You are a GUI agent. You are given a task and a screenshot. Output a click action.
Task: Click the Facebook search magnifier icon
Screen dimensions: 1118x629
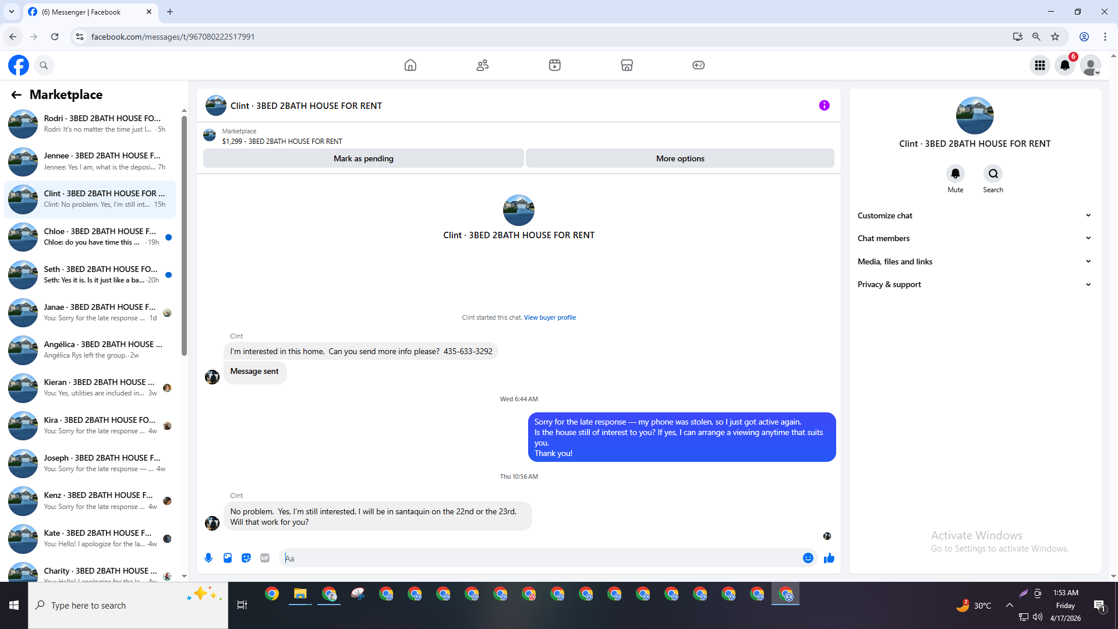coord(44,65)
